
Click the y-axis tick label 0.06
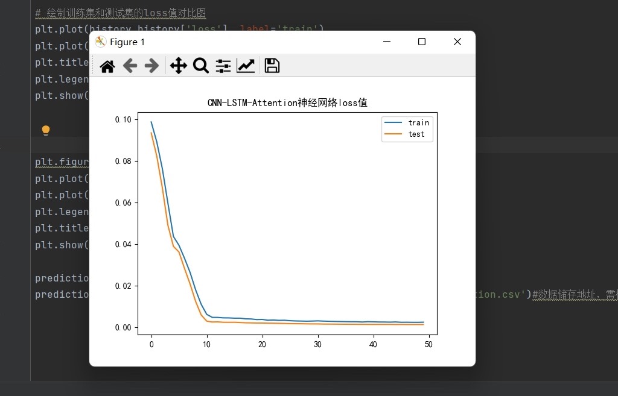pos(123,203)
